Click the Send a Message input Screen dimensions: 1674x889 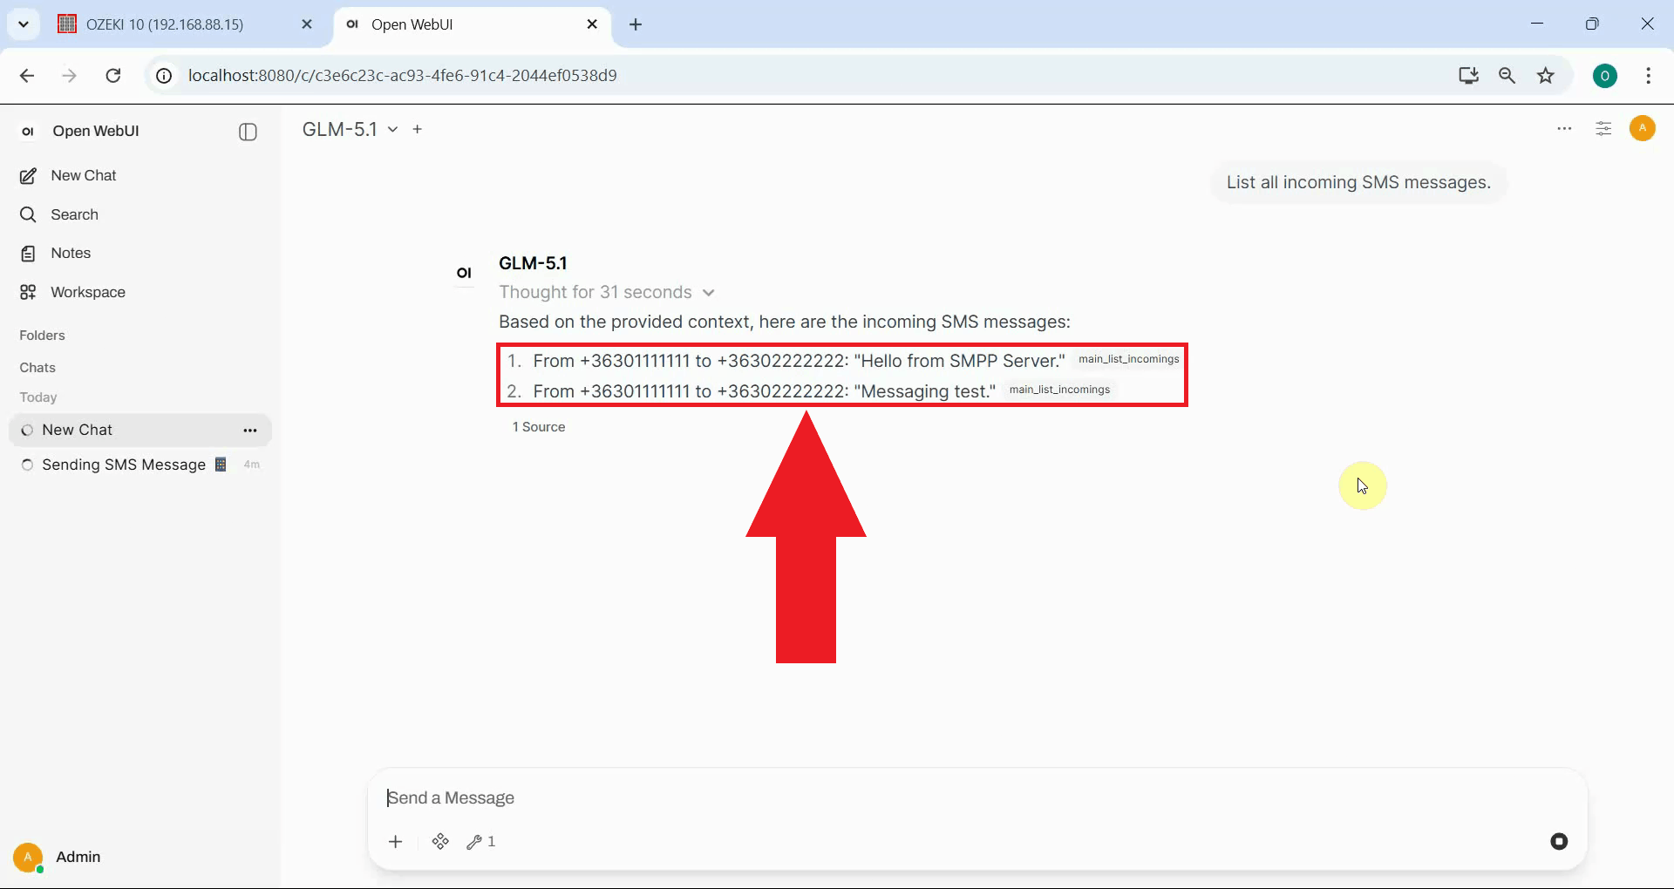click(976, 797)
